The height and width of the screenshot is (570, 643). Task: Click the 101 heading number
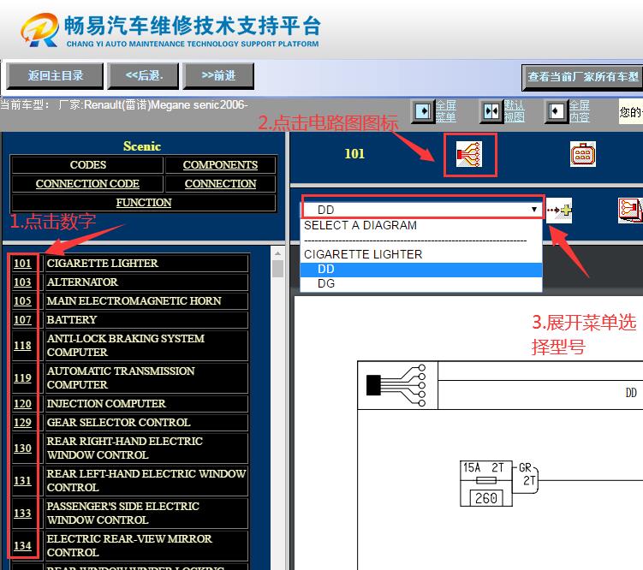(354, 154)
